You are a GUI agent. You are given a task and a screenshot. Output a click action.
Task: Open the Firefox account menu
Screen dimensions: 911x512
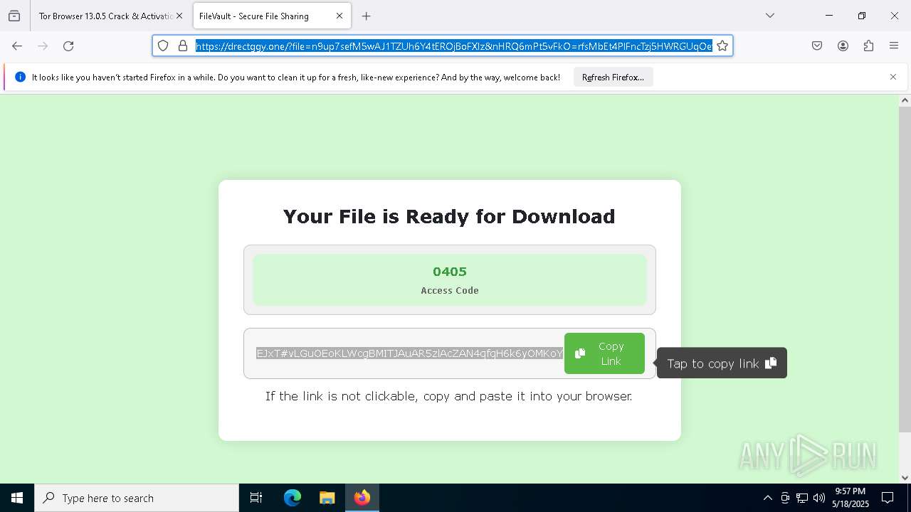(x=843, y=46)
